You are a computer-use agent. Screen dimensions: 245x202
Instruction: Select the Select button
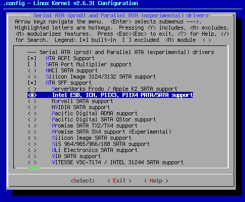pyautogui.click(x=83, y=181)
